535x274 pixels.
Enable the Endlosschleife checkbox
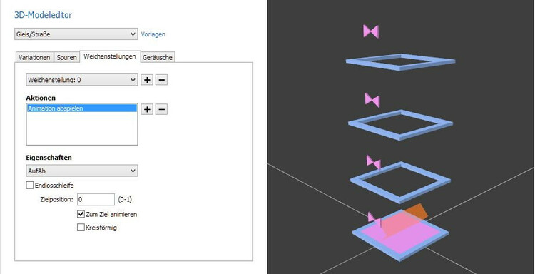pyautogui.click(x=30, y=186)
